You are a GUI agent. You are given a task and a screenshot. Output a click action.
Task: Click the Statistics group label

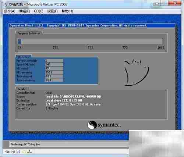coord(24,57)
